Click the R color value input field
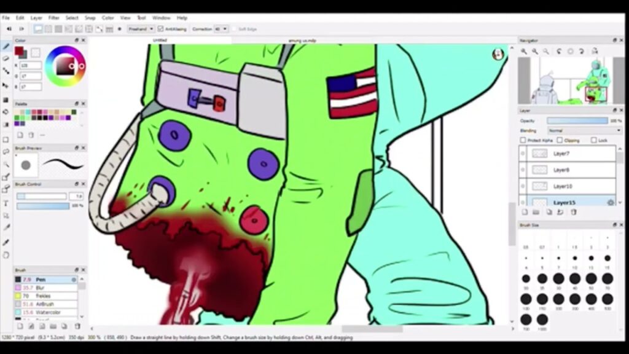The image size is (629, 354). click(31, 65)
